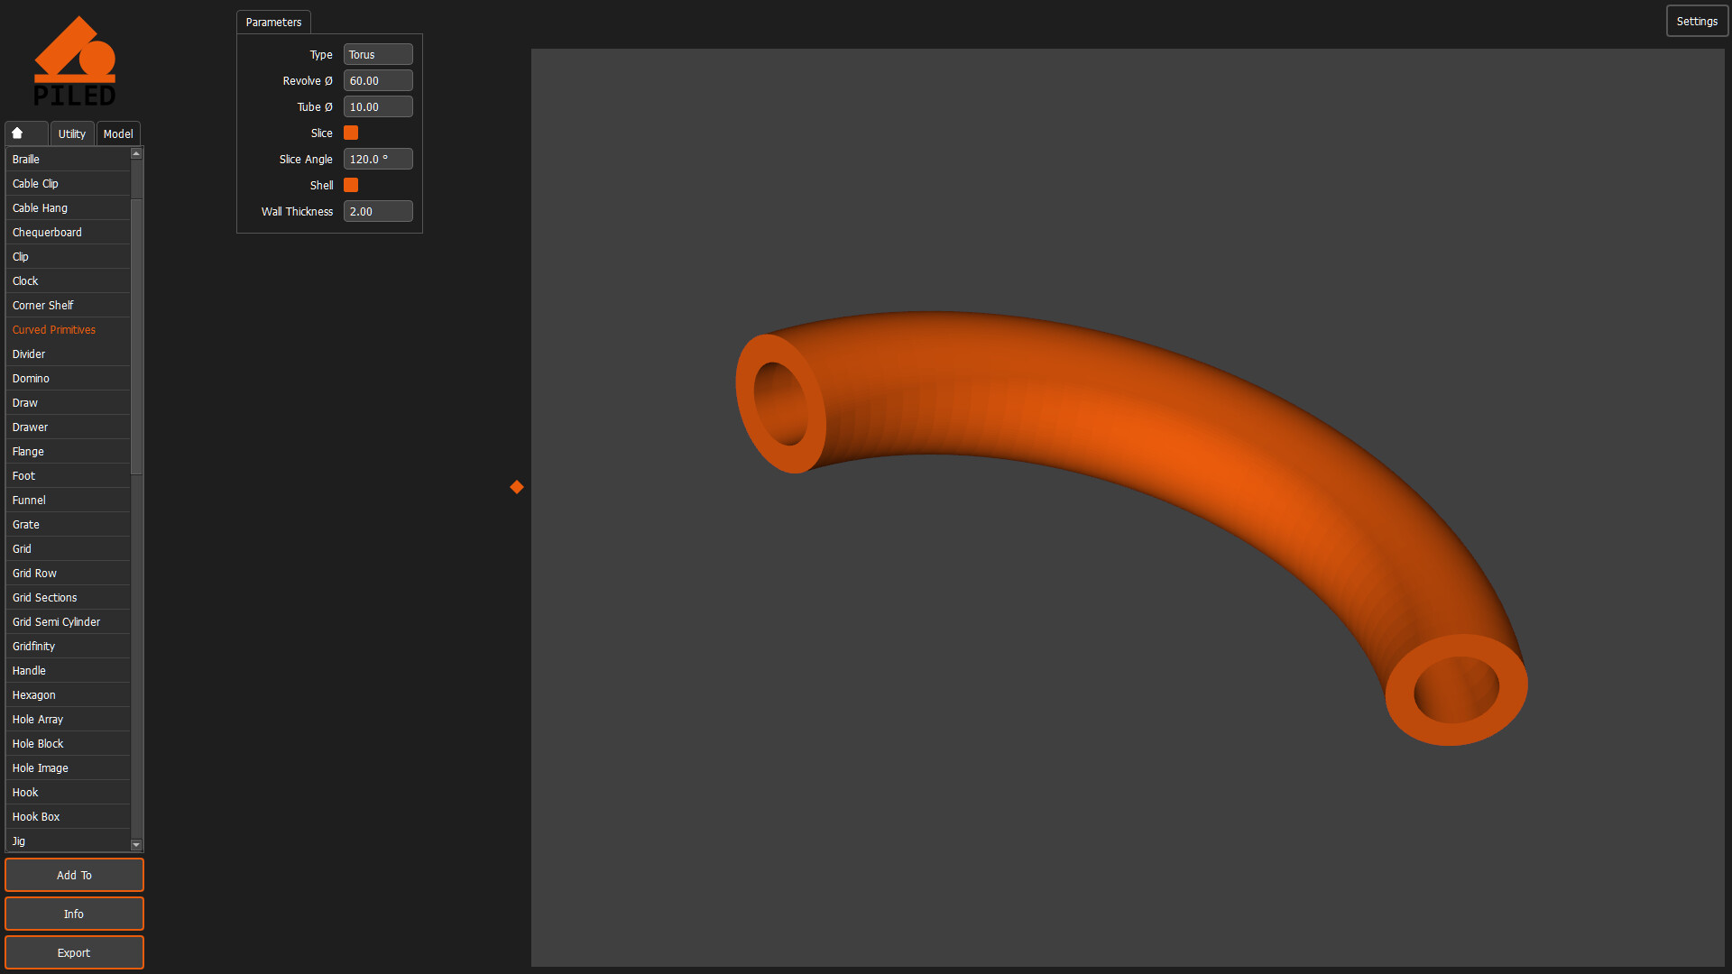The width and height of the screenshot is (1732, 974).
Task: Select Cable Hang from the list
Action: 68,208
